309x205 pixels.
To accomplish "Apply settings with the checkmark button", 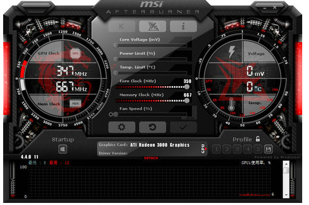I will [x=183, y=127].
